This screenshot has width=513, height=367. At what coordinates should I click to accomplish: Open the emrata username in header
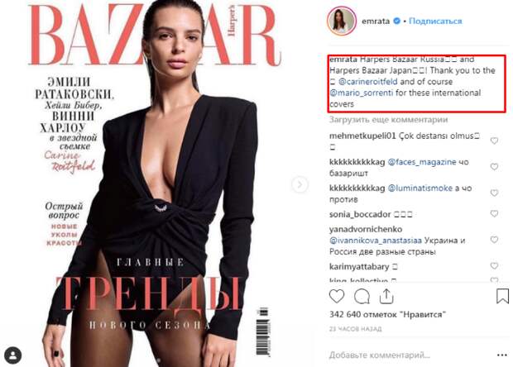pos(376,21)
